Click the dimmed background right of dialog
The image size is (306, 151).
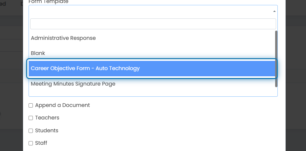point(295,78)
